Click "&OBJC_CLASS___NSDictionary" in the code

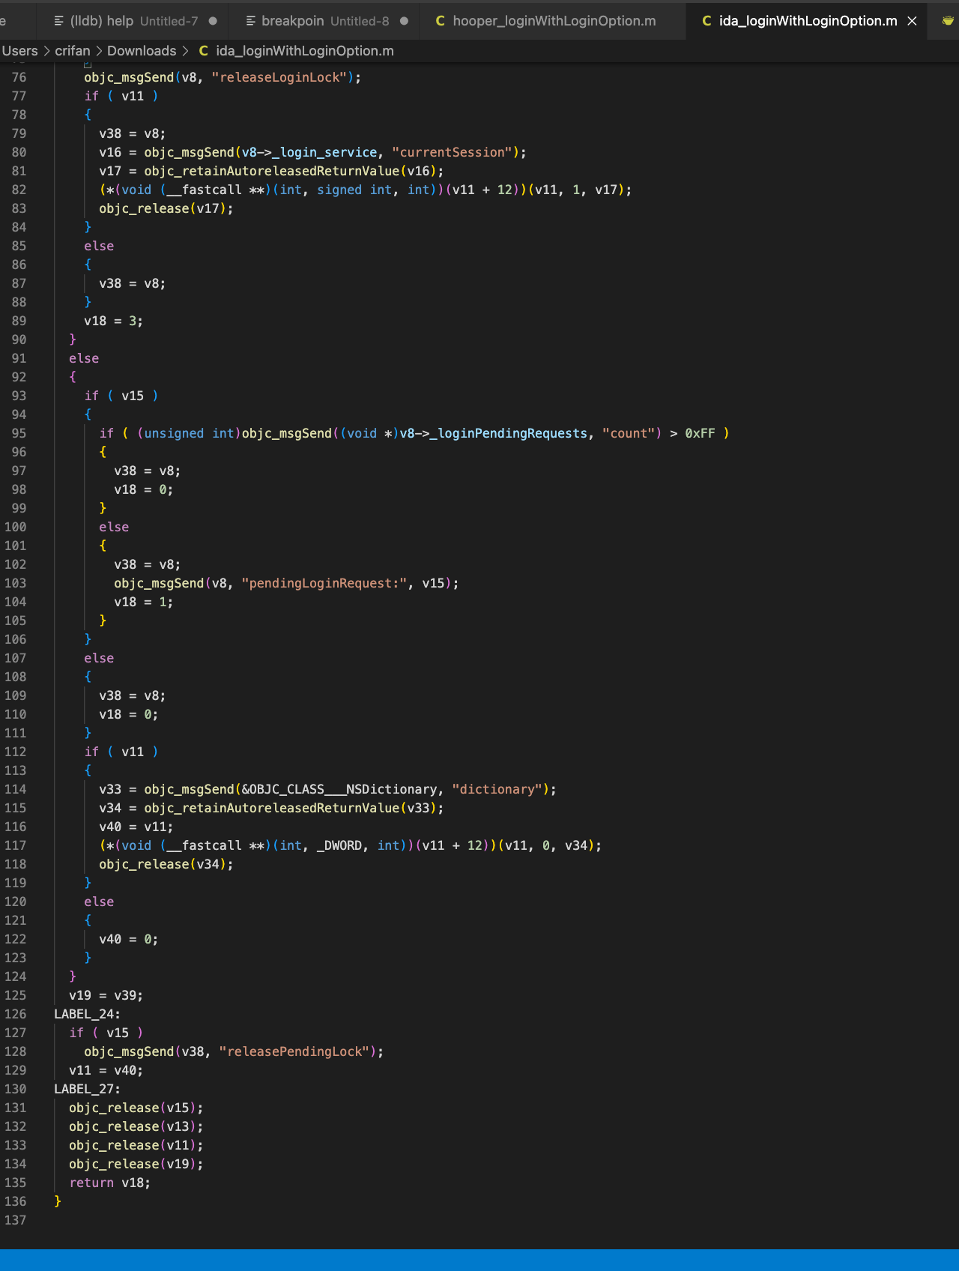[x=339, y=789]
